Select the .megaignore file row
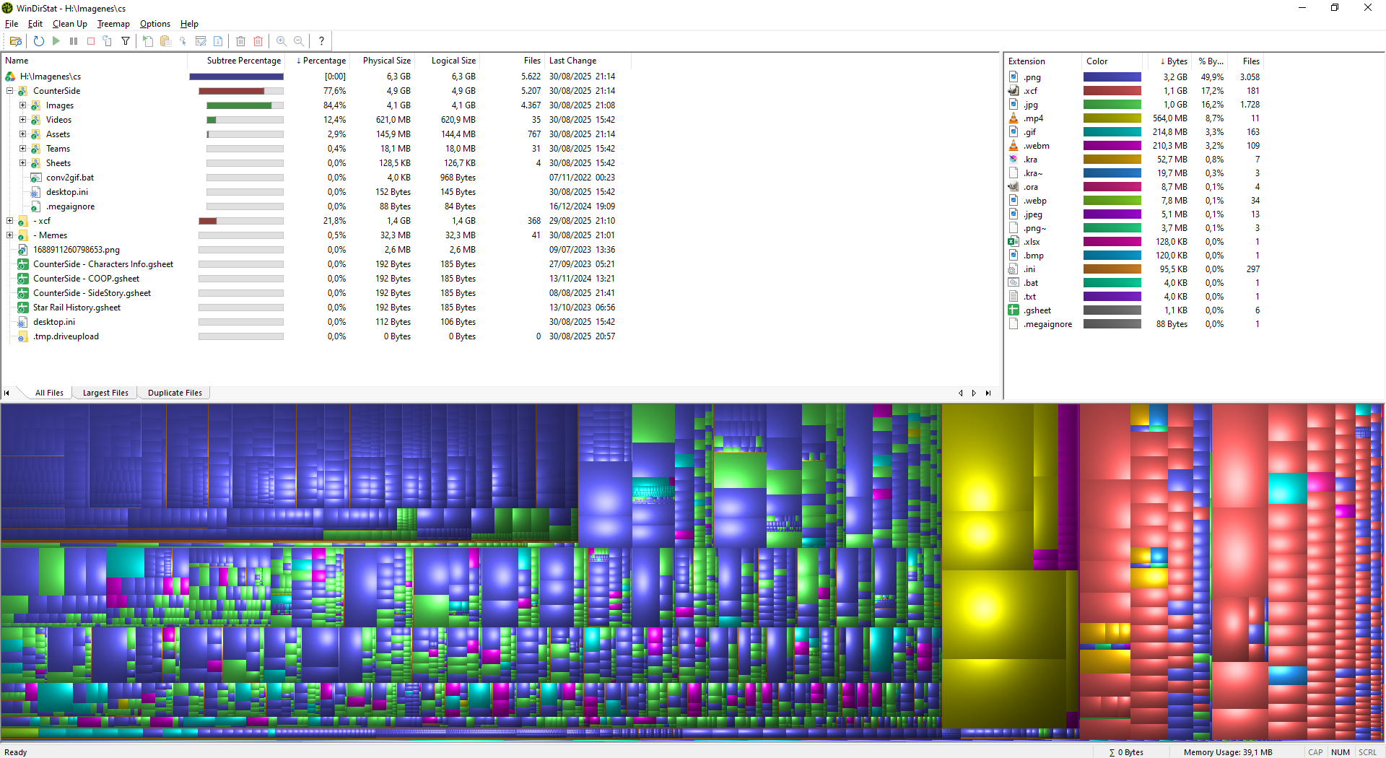This screenshot has width=1386, height=758. pyautogui.click(x=315, y=206)
